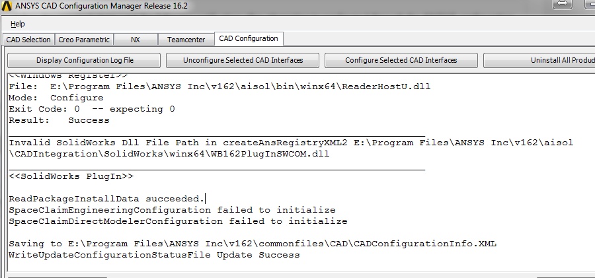Viewport: 595px width, 278px height.
Task: Open the Help menu
Action: click(x=17, y=24)
